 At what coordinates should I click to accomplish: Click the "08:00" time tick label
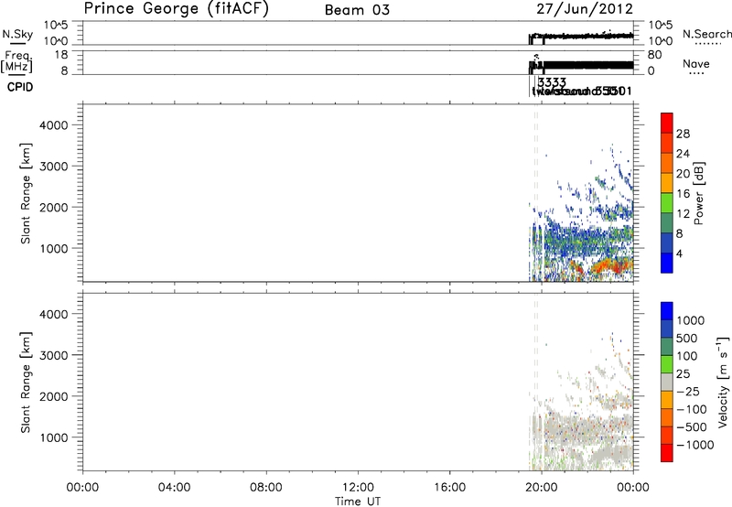pyautogui.click(x=265, y=488)
